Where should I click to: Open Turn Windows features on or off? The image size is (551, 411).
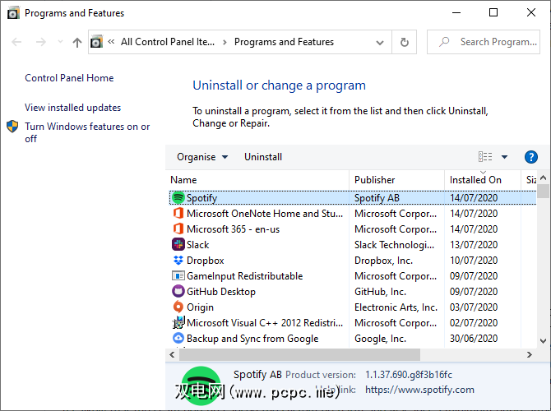tap(87, 132)
